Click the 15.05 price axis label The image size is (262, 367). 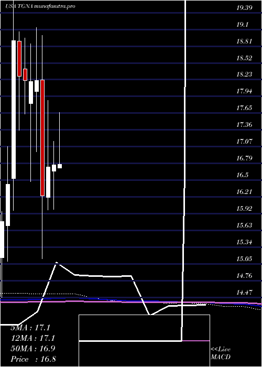[244, 258]
